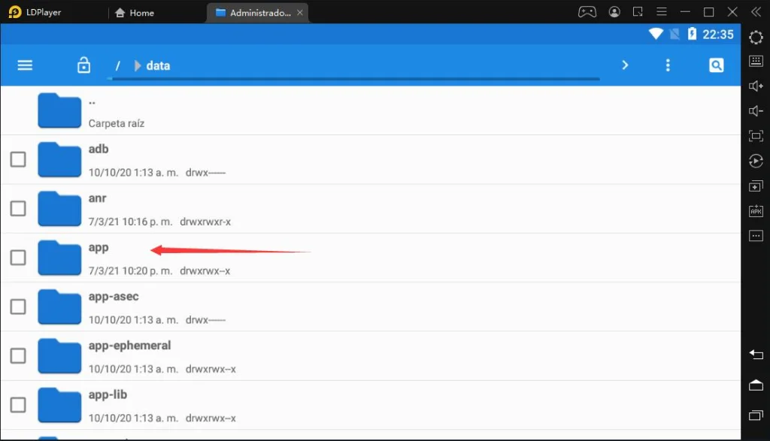The image size is (770, 441).
Task: Close the Administrado... tab
Action: pos(299,13)
